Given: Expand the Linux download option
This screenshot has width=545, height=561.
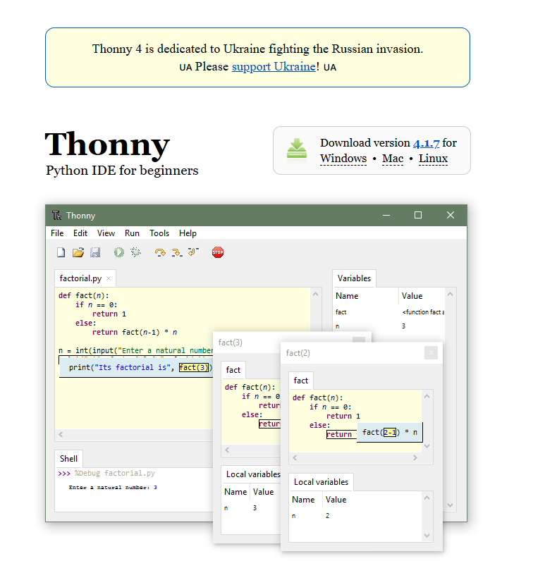Looking at the screenshot, I should point(433,159).
